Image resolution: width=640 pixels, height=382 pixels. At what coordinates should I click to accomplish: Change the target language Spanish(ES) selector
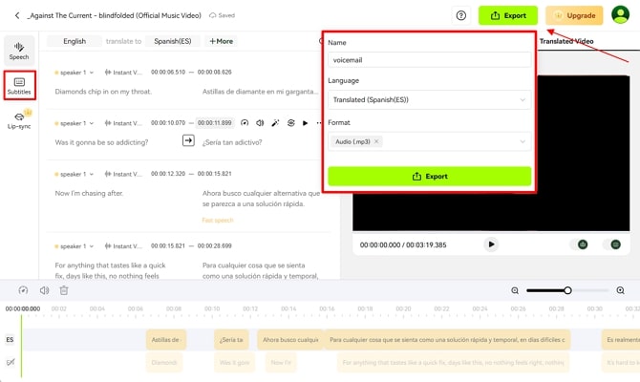point(173,41)
